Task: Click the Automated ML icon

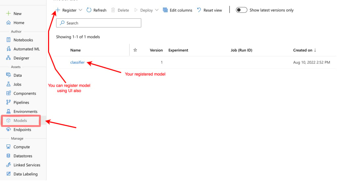Action: tap(8, 49)
